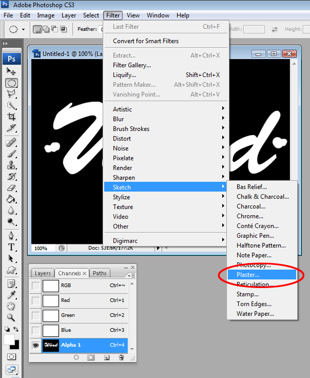Choose Torn Edges filter
310x378 pixels.
pyautogui.click(x=262, y=304)
